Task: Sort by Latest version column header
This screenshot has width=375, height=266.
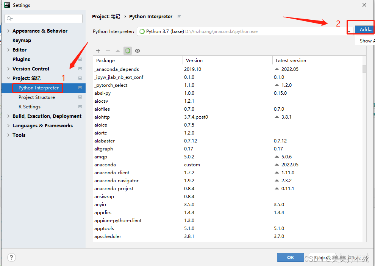Action: point(317,61)
